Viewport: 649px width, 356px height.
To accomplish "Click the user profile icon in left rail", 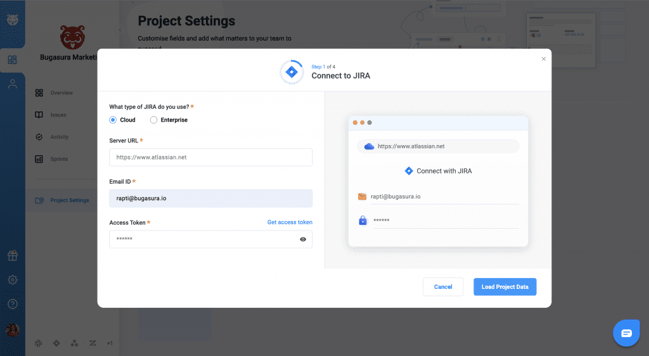I will pyautogui.click(x=13, y=84).
